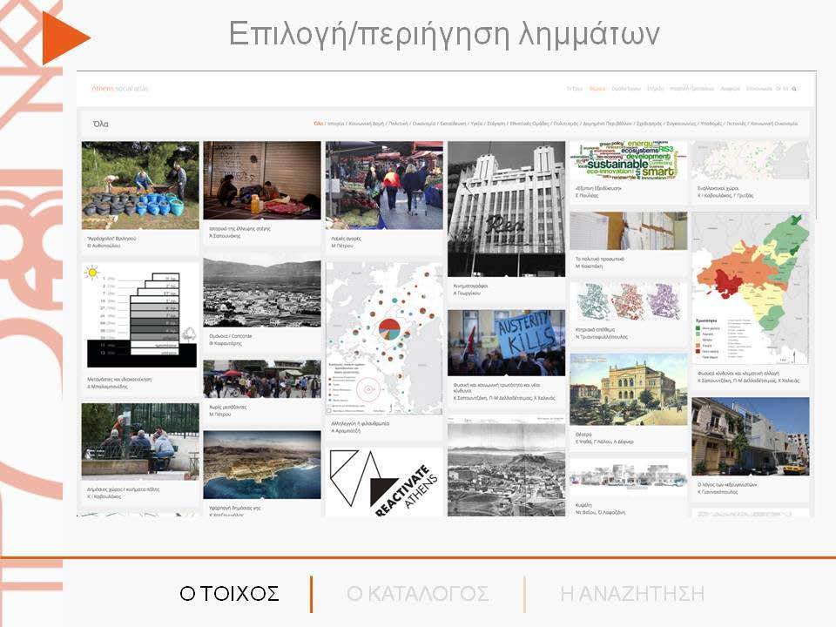Open the three colored building maps image
Screen dimensions: 836x627
[629, 301]
